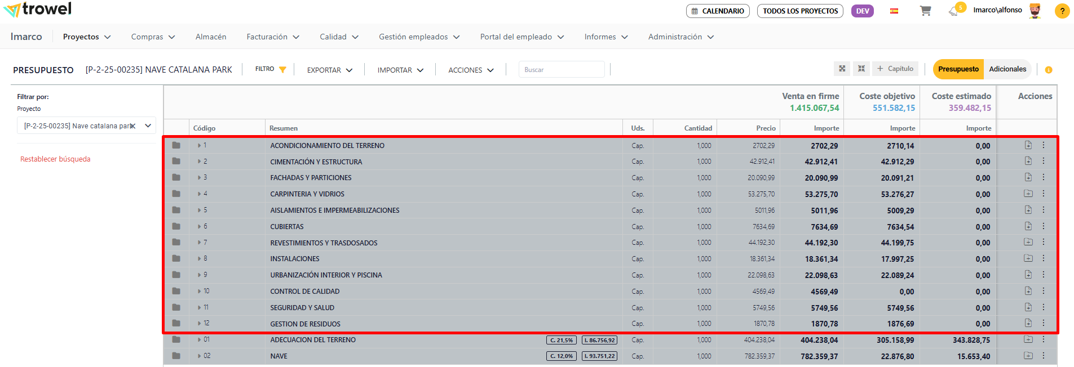
Task: Open the Facturación menu
Action: coord(273,37)
